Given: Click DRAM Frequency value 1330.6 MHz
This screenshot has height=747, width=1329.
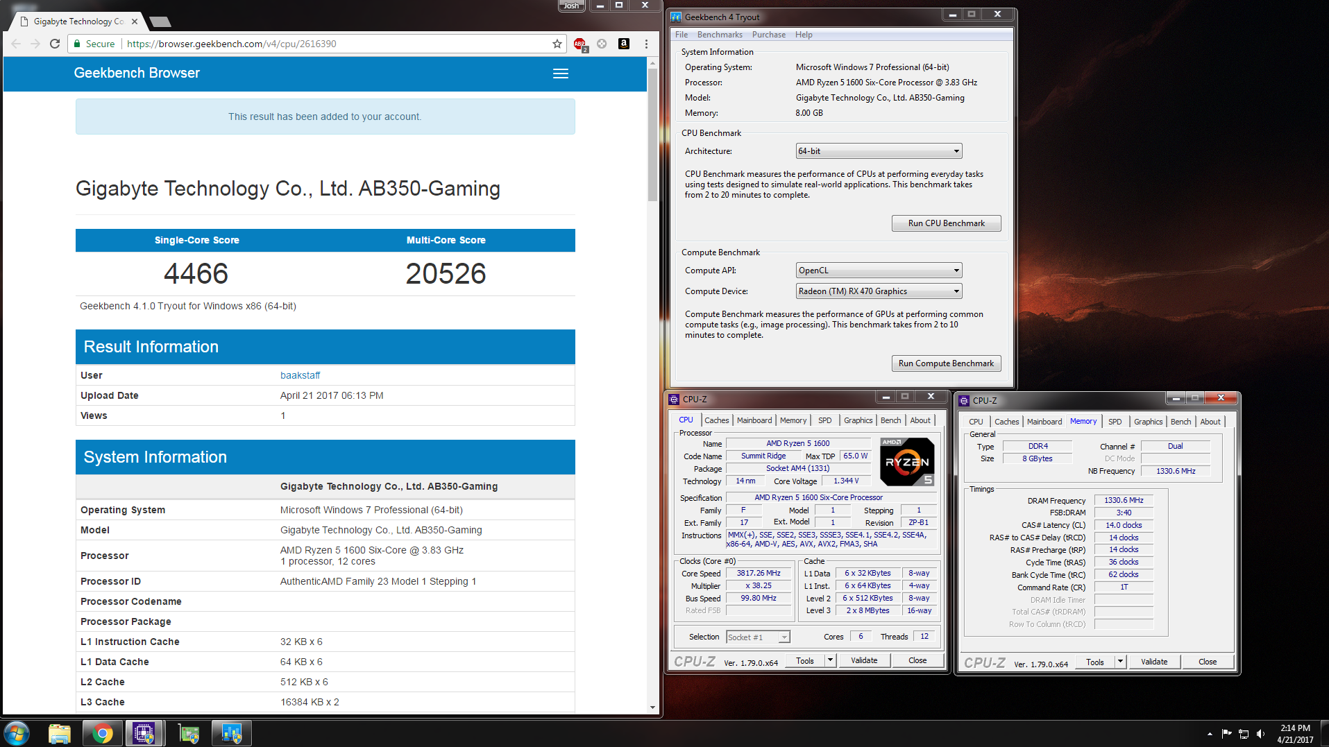Looking at the screenshot, I should pyautogui.click(x=1124, y=500).
